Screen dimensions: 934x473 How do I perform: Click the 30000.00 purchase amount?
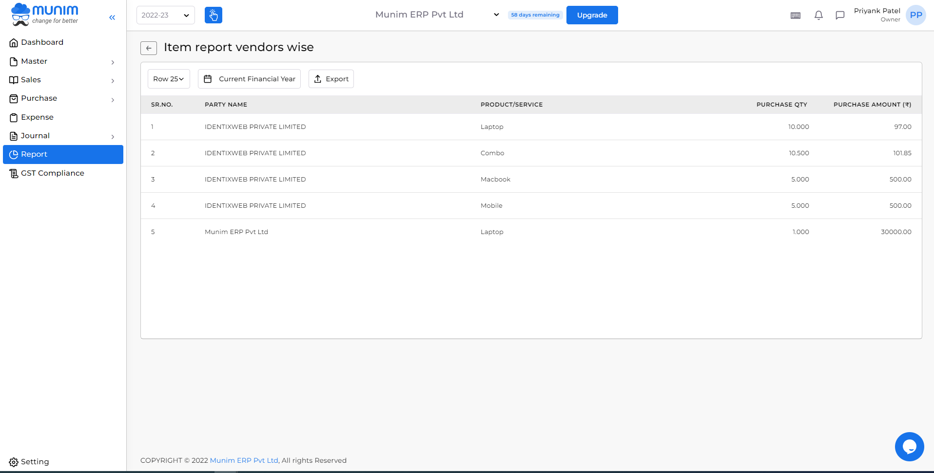tap(896, 232)
